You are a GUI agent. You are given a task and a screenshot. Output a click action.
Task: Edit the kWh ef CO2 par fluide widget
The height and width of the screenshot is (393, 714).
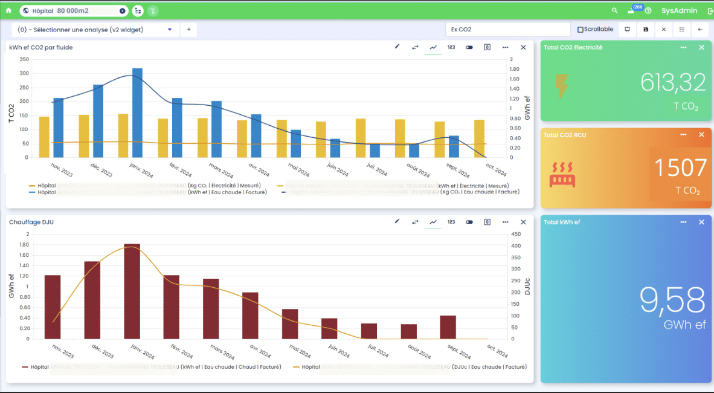point(397,47)
